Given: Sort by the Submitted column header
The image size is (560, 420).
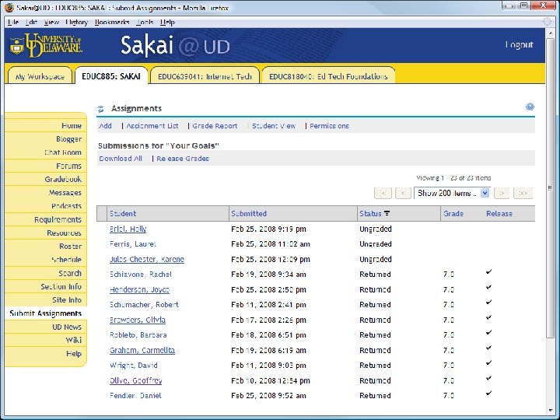Looking at the screenshot, I should 249,214.
